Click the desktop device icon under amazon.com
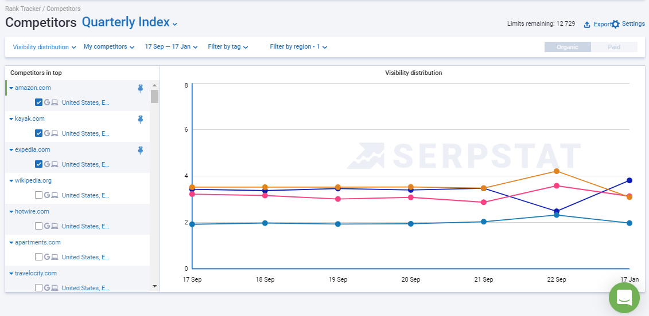649x316 pixels. 55,102
